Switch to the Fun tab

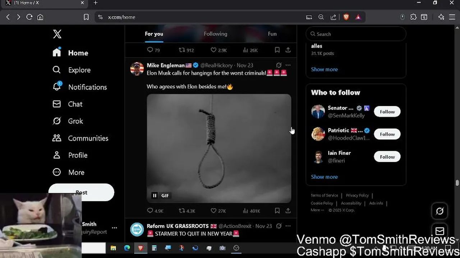272,34
